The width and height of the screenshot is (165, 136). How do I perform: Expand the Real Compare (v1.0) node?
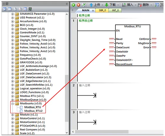pos(12,130)
